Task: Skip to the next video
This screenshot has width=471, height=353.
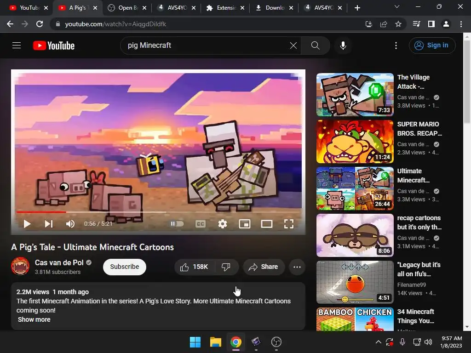Action: click(49, 224)
